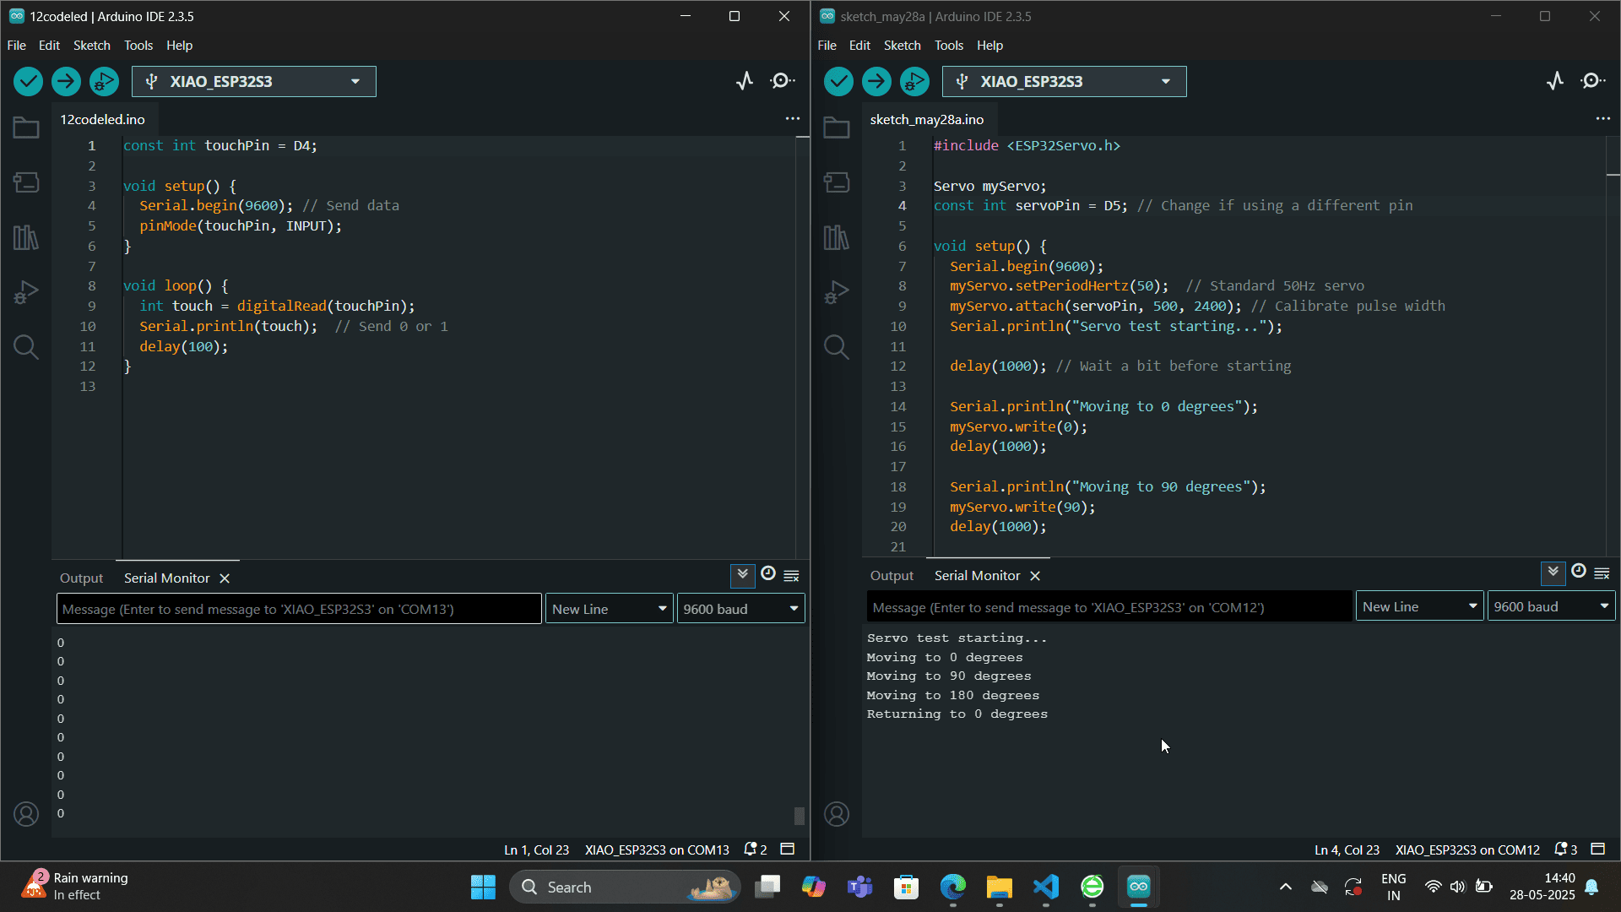Close Serial Monitor tab in sketch_may28a window
1621x912 pixels.
coord(1035,576)
